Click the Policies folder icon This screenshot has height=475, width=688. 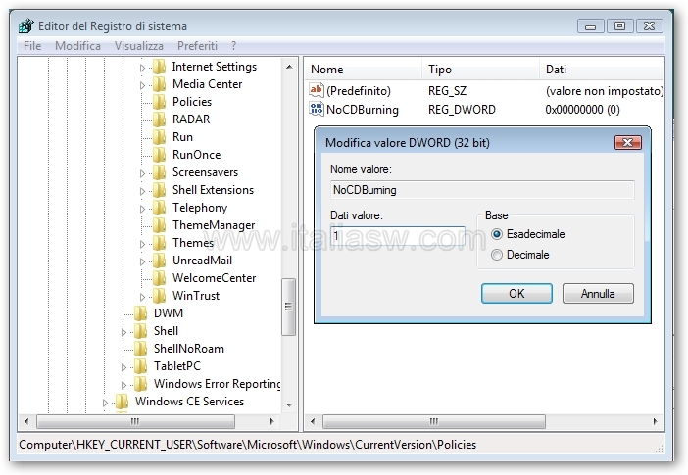coord(160,102)
